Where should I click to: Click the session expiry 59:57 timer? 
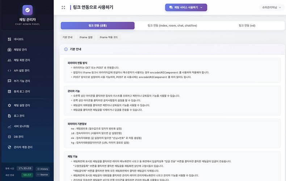click(27, 175)
